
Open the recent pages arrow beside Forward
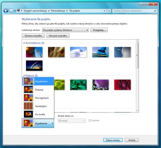pos(15,11)
